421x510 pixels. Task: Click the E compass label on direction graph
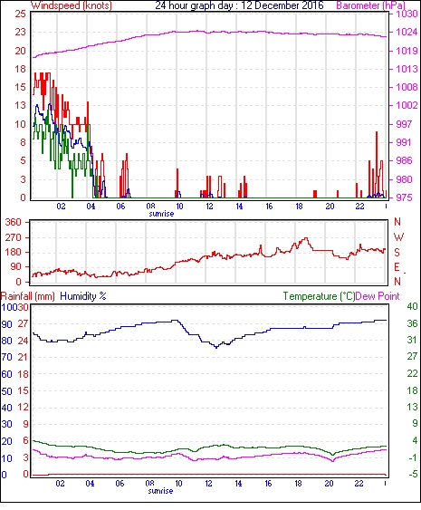tap(397, 267)
